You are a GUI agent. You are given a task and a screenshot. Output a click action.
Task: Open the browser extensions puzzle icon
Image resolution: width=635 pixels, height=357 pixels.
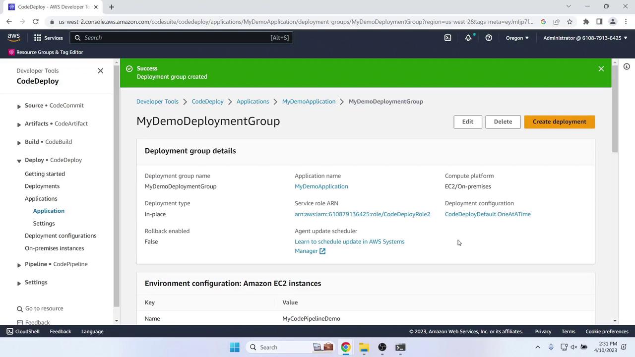(x=586, y=22)
